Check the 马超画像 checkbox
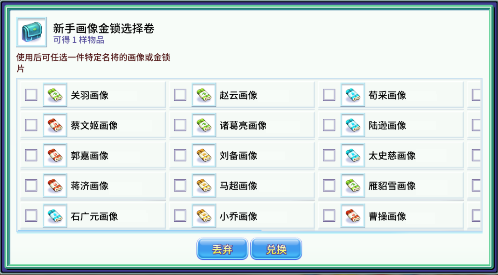498x275 pixels. coord(180,185)
